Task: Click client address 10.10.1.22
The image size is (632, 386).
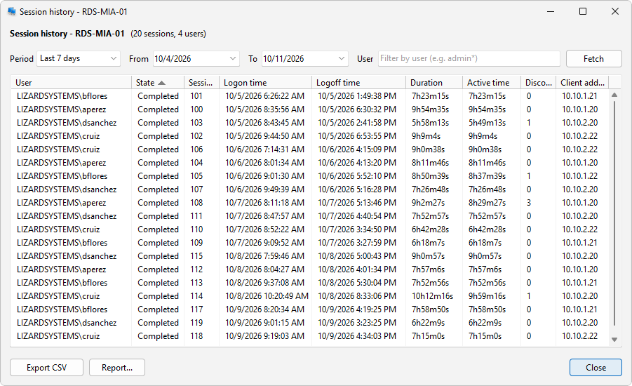Action: (x=579, y=176)
